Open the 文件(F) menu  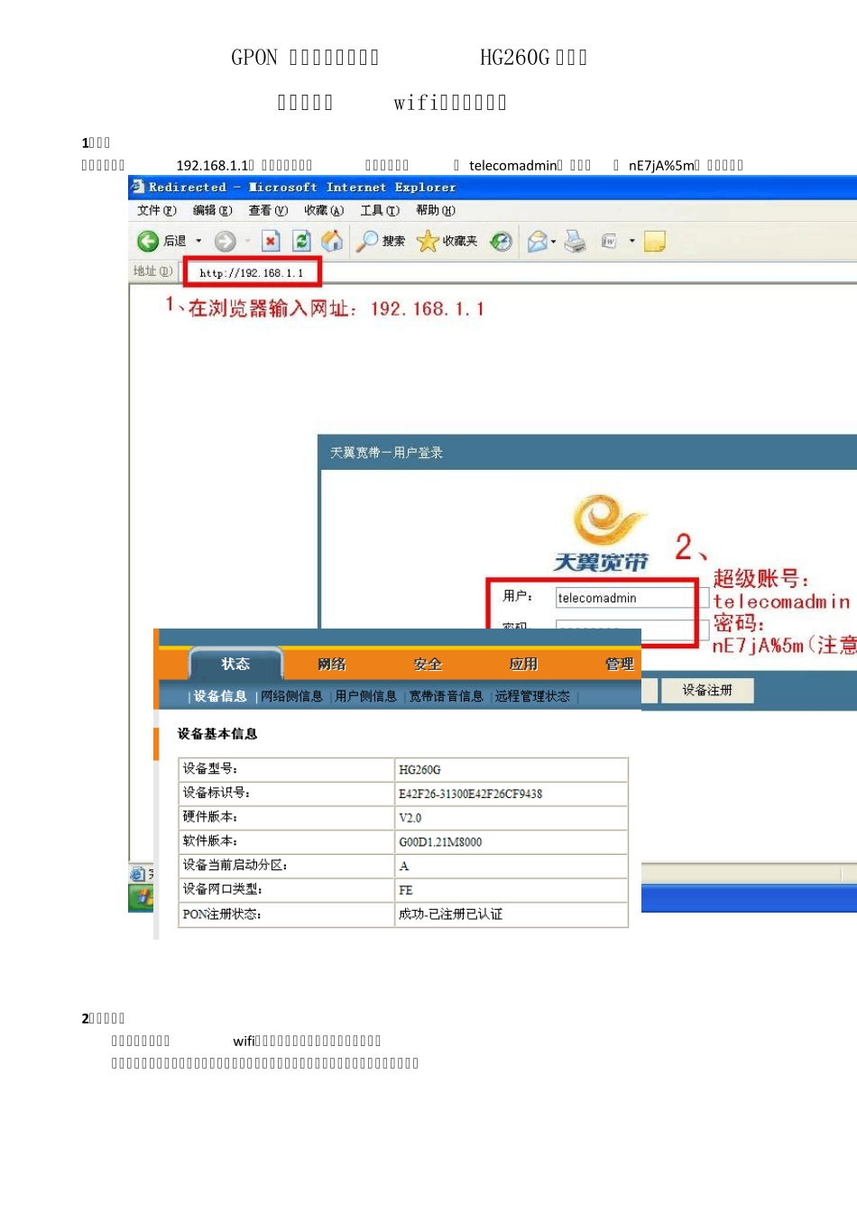coord(157,210)
